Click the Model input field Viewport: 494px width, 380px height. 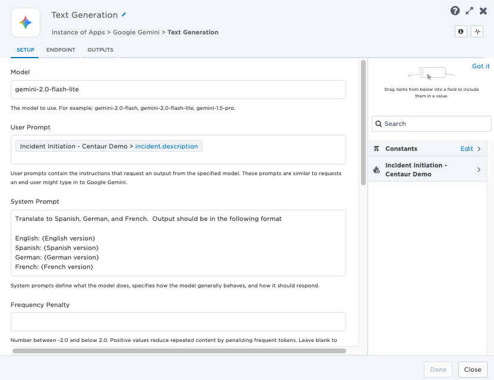coord(178,90)
